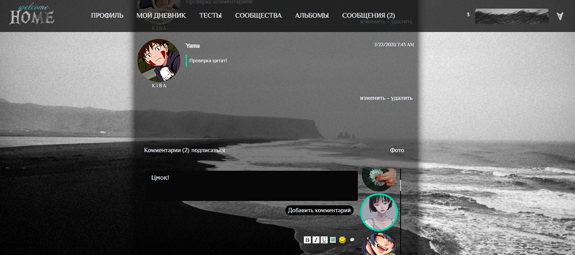Click the Welcome Home site logo
This screenshot has width=575, height=255.
(32, 15)
